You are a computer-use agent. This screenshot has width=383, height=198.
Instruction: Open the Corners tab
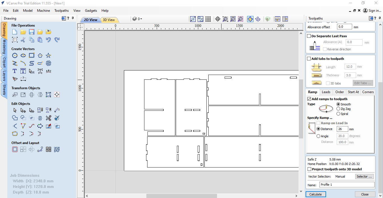pyautogui.click(x=368, y=92)
